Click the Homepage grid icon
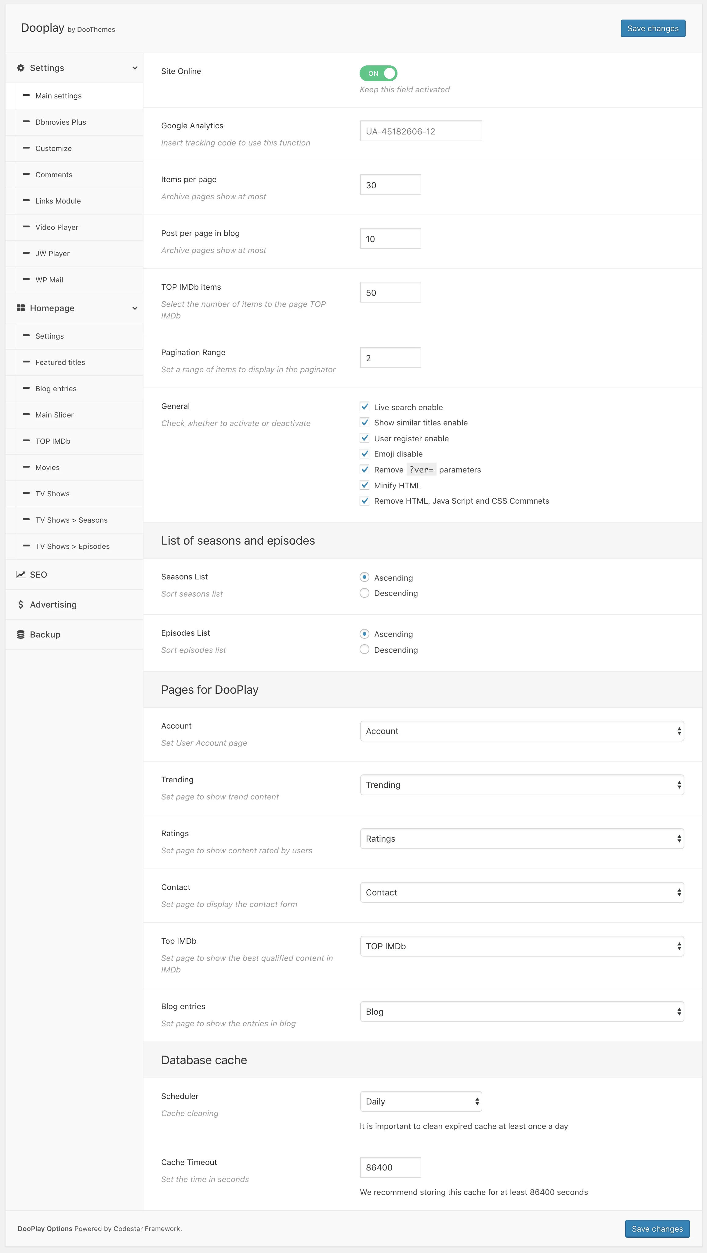 (x=20, y=308)
